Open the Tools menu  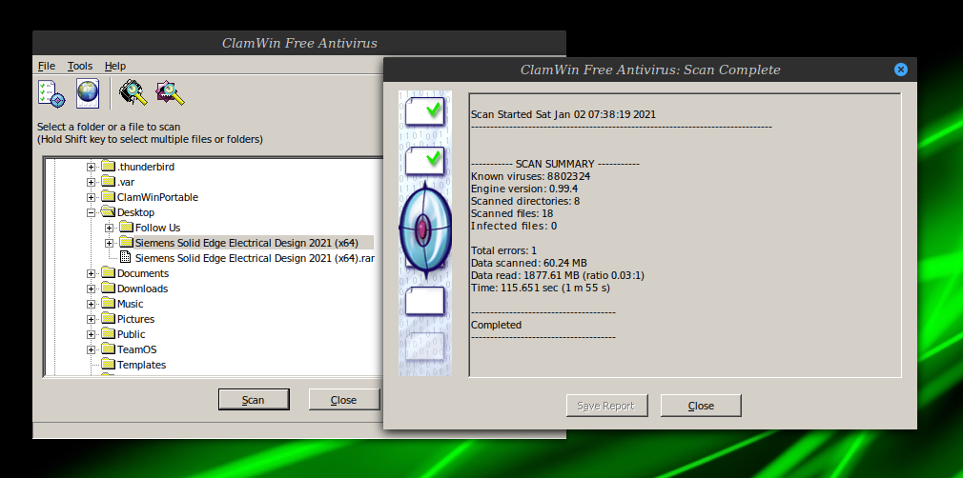pyautogui.click(x=80, y=66)
